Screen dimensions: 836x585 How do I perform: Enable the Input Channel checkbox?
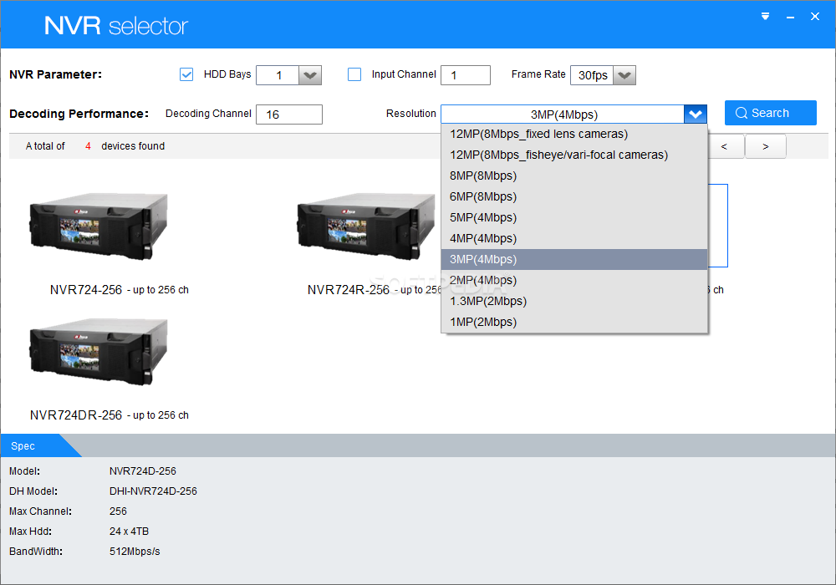click(354, 74)
